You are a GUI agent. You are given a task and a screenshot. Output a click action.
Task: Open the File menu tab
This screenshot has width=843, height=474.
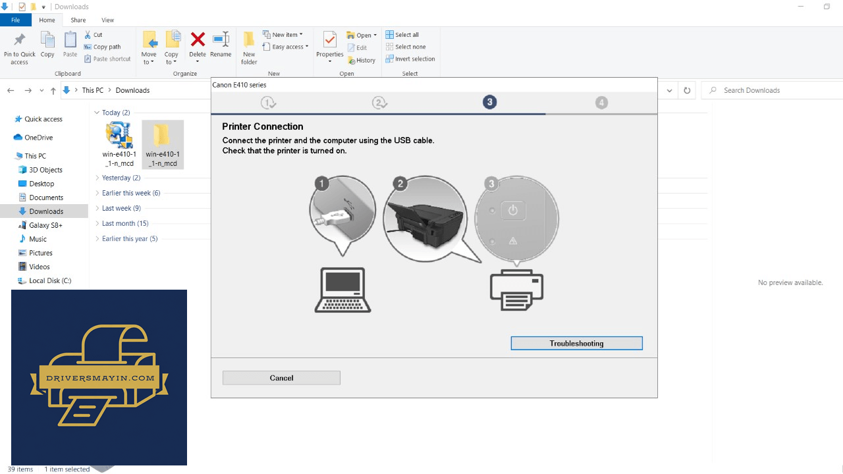(x=15, y=20)
